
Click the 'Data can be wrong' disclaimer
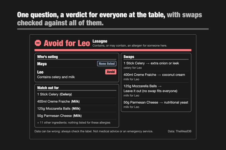[x=94, y=131]
